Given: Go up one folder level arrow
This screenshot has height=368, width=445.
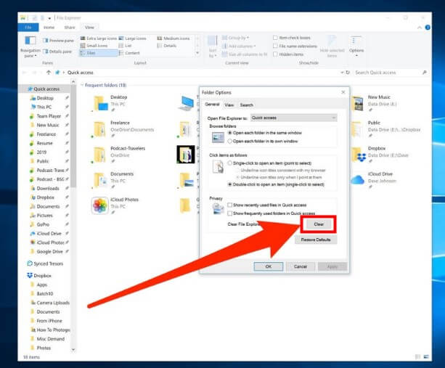Looking at the screenshot, I should 49,73.
